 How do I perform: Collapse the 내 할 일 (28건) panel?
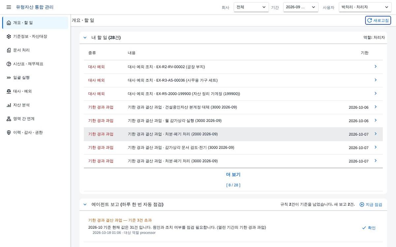(85, 38)
